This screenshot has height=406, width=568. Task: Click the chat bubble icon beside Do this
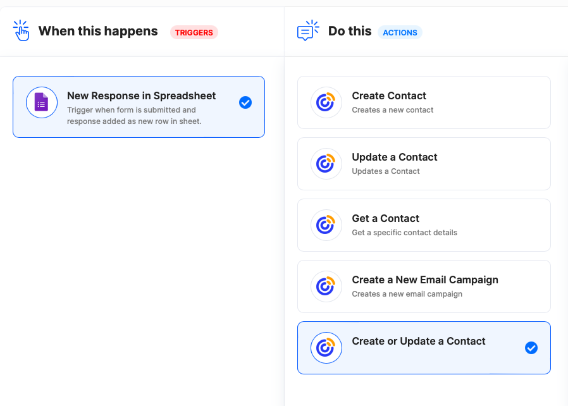tap(308, 30)
